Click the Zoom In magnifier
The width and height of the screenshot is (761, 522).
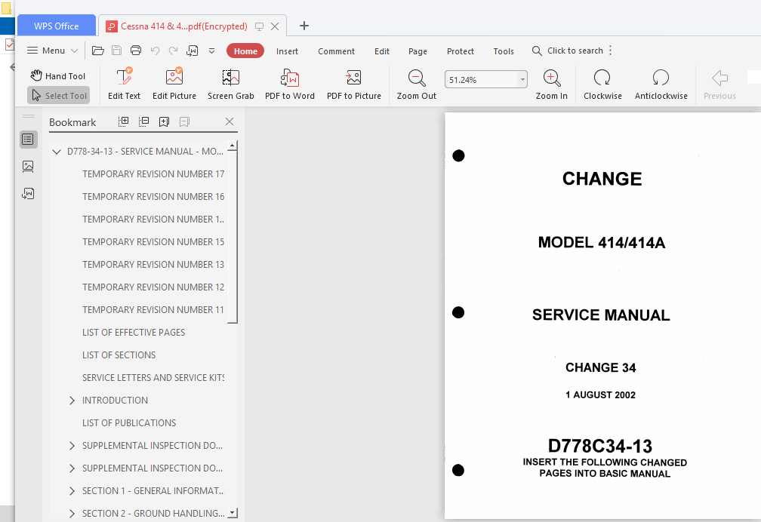[551, 84]
